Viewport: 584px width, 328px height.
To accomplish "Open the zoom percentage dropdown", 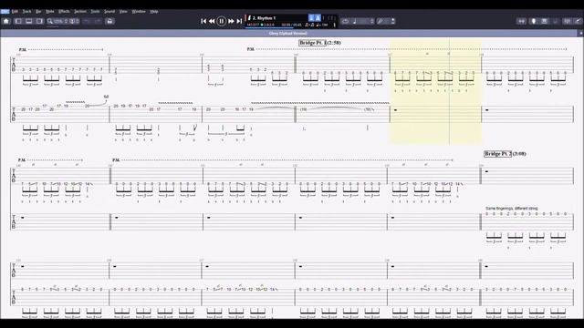I will point(61,21).
